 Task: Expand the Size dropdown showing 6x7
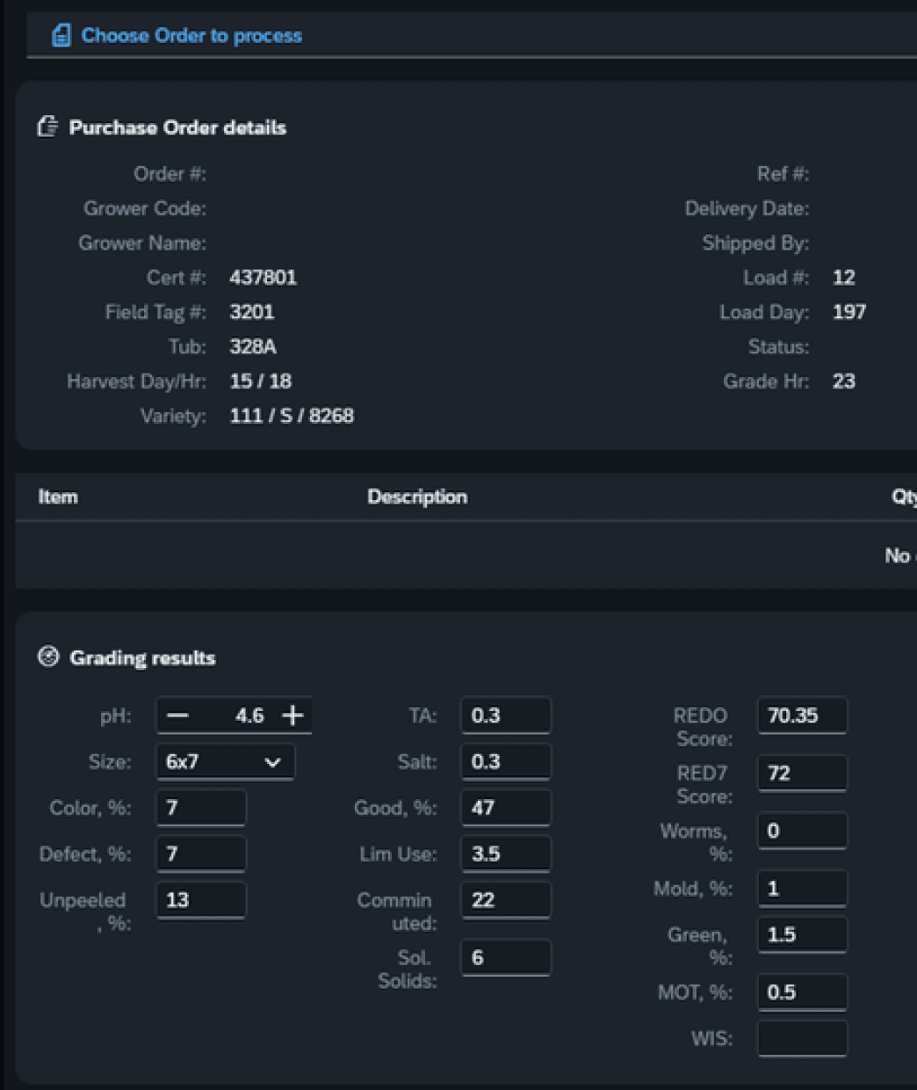tap(213, 762)
